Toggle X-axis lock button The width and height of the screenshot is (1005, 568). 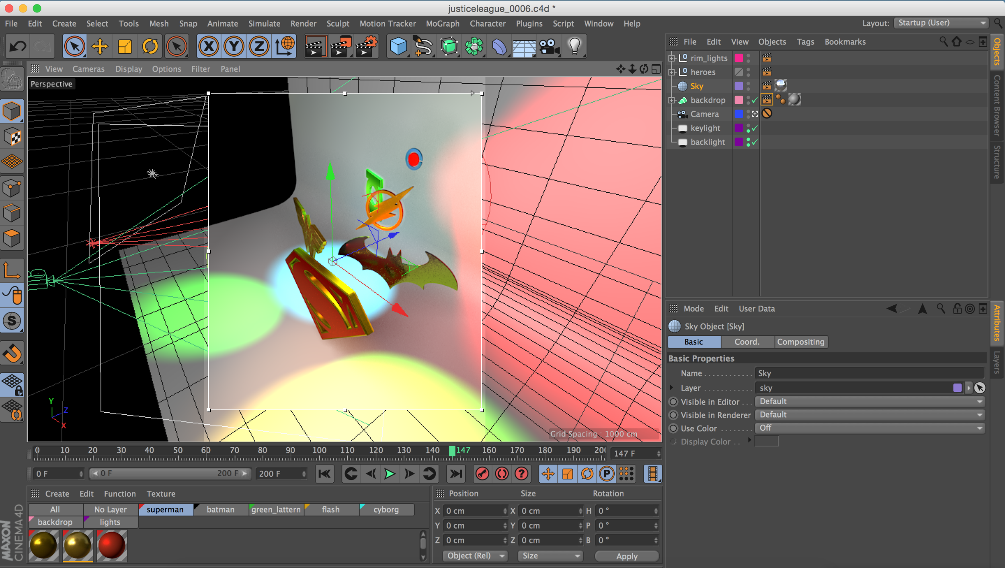click(209, 47)
